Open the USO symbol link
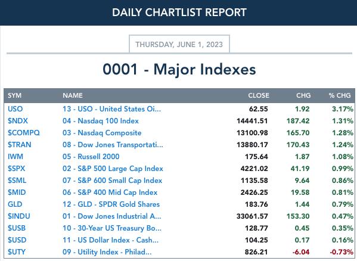Image resolution: width=357 pixels, height=261 pixels. click(15, 109)
